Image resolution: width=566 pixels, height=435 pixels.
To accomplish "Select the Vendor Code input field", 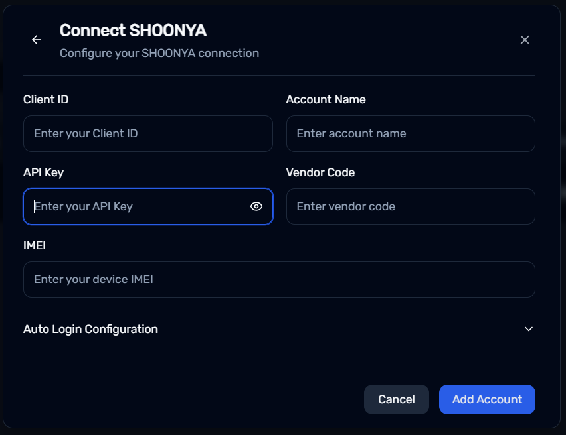I will point(411,206).
